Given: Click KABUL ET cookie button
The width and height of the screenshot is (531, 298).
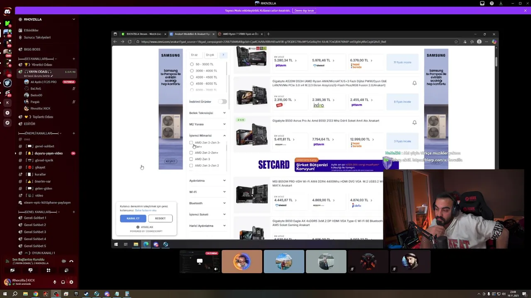Looking at the screenshot, I should click(x=133, y=219).
